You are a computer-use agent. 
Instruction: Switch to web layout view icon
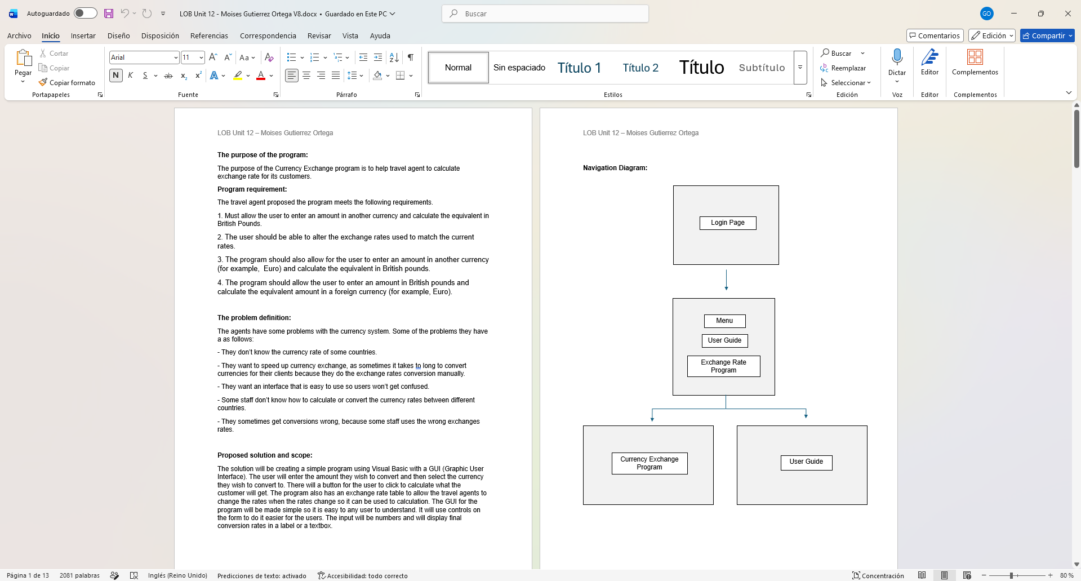click(967, 575)
